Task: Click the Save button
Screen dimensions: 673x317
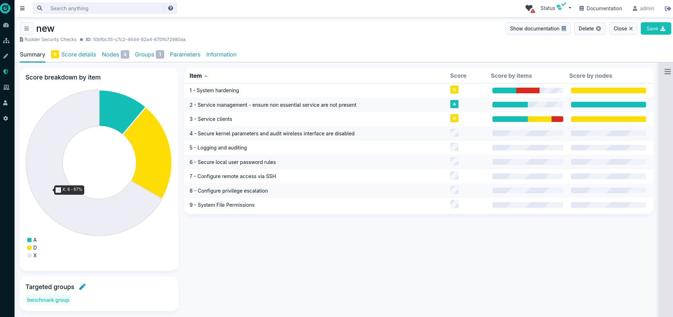Action: 656,29
